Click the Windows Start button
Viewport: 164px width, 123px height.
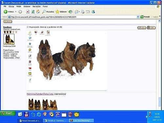click(8, 113)
